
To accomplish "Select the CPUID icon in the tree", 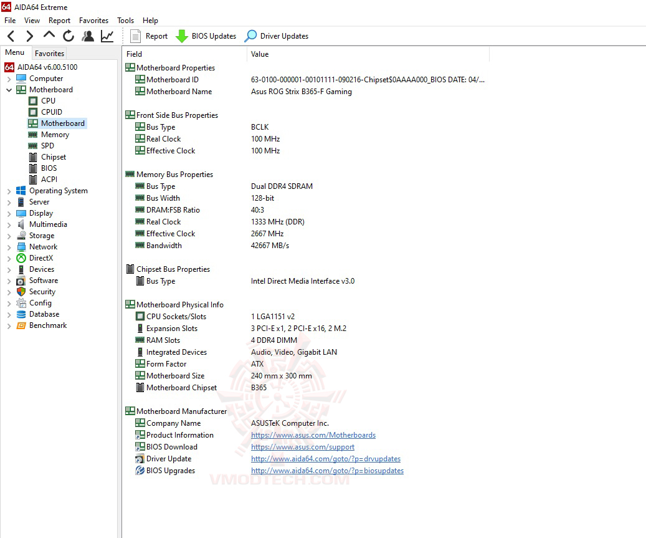I will (33, 112).
